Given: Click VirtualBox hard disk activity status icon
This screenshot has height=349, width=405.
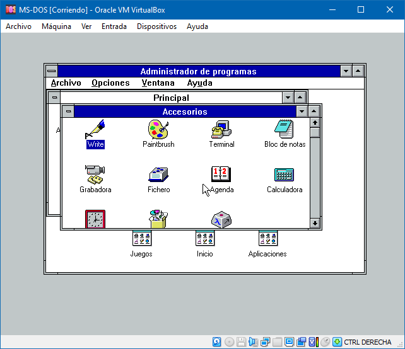Looking at the screenshot, I should coord(217,342).
